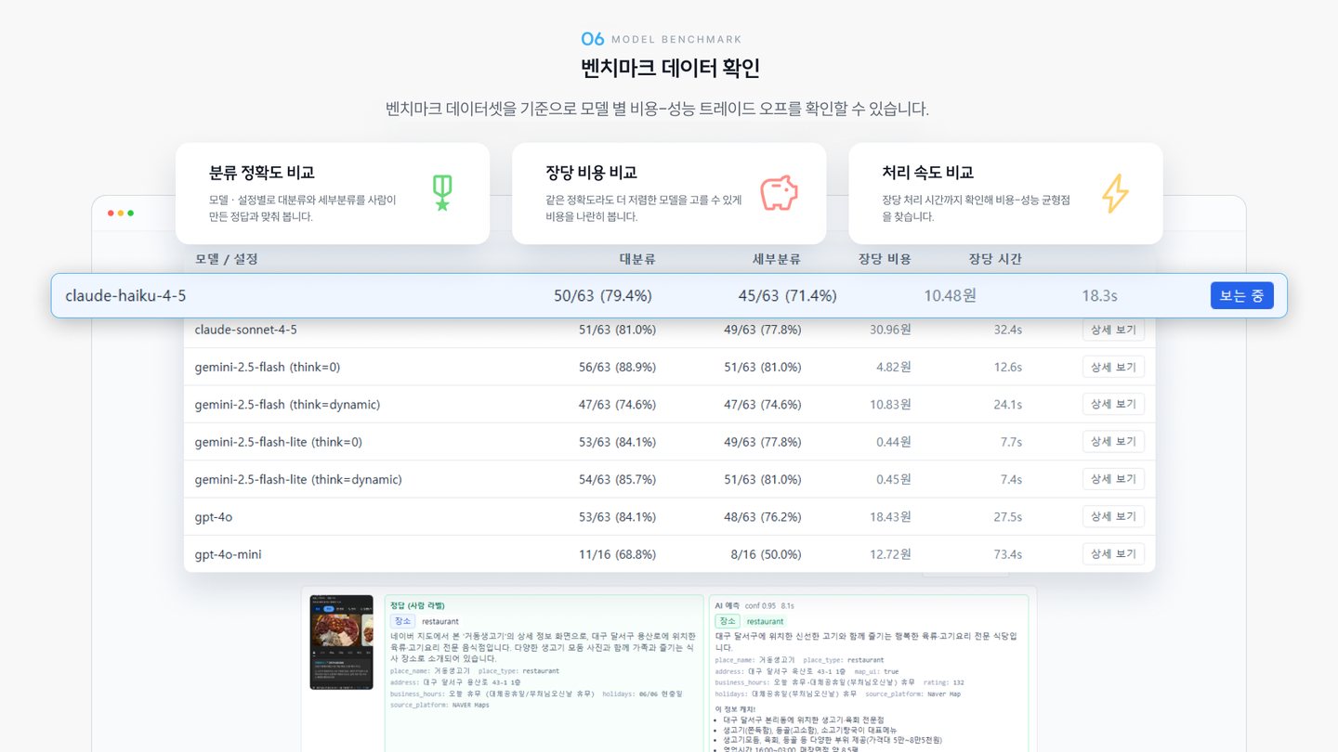Select the gpt-4o-mini model name
The image size is (1338, 752).
(x=229, y=554)
